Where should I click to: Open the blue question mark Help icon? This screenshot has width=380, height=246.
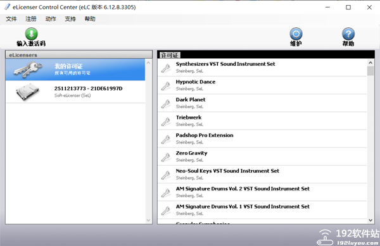[348, 34]
